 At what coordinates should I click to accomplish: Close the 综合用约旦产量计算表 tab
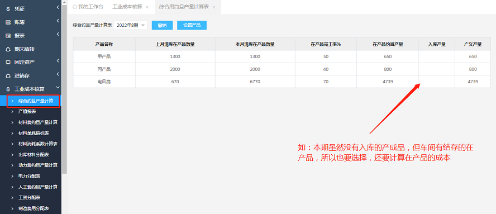coord(214,7)
